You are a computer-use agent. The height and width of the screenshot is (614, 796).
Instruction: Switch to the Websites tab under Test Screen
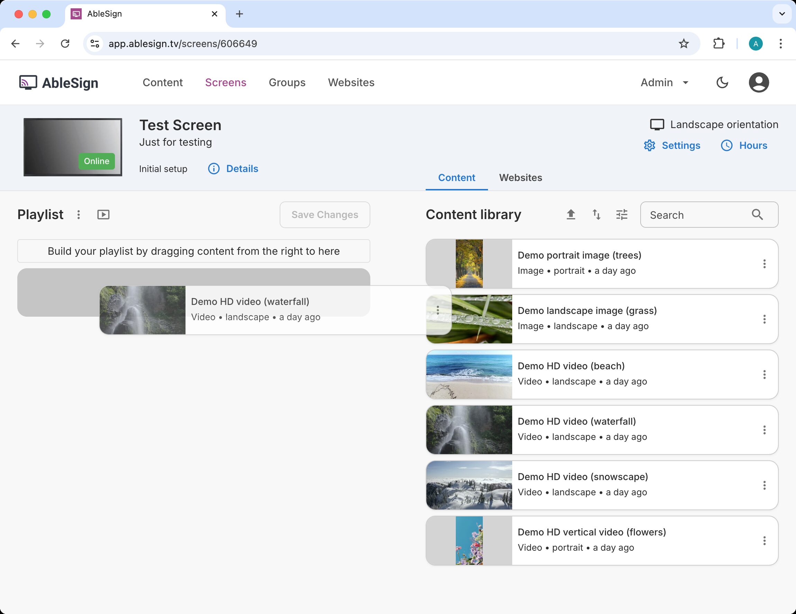521,178
